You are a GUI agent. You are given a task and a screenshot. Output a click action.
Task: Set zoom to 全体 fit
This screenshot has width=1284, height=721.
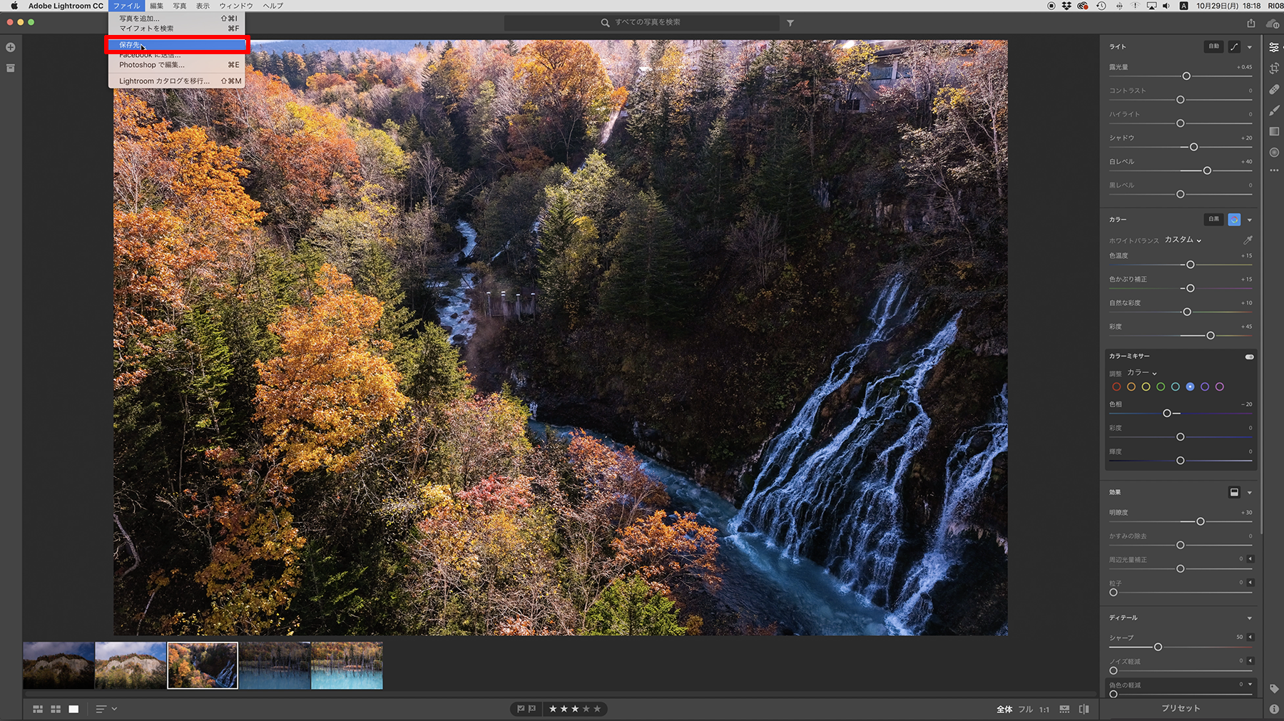click(x=1004, y=710)
